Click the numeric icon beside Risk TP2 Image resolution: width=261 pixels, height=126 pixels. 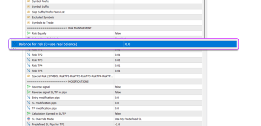click(29, 55)
